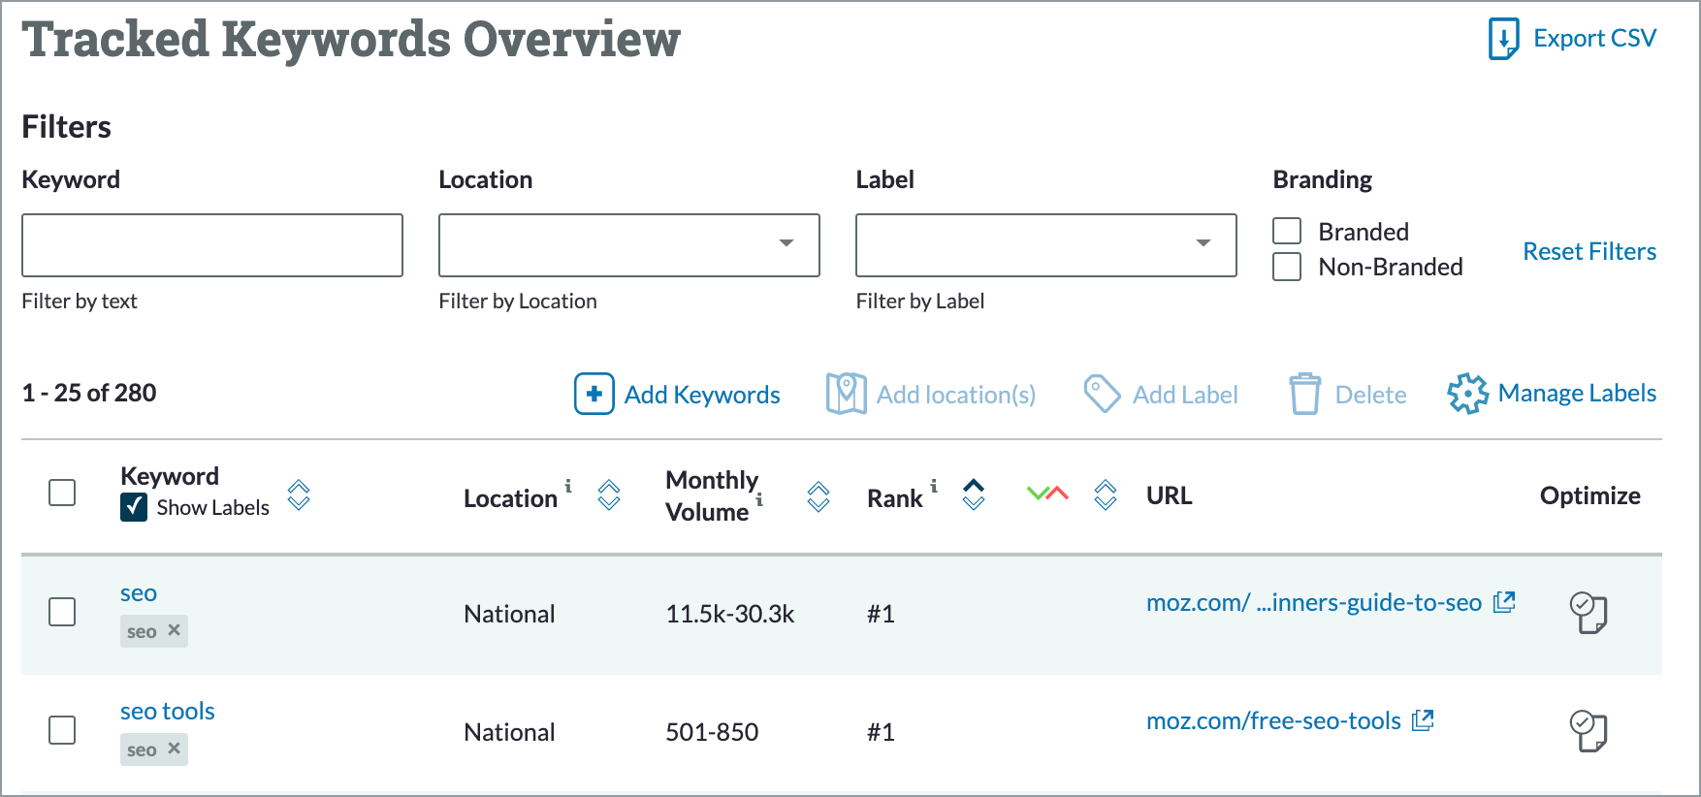
Task: Enable the Non-Branded checkbox filter
Action: (1287, 267)
